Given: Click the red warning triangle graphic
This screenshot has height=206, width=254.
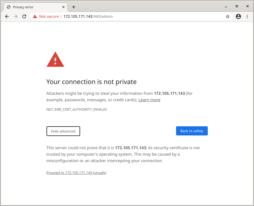Looking at the screenshot, I should point(55,59).
